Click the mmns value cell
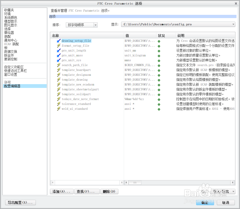 128,60
